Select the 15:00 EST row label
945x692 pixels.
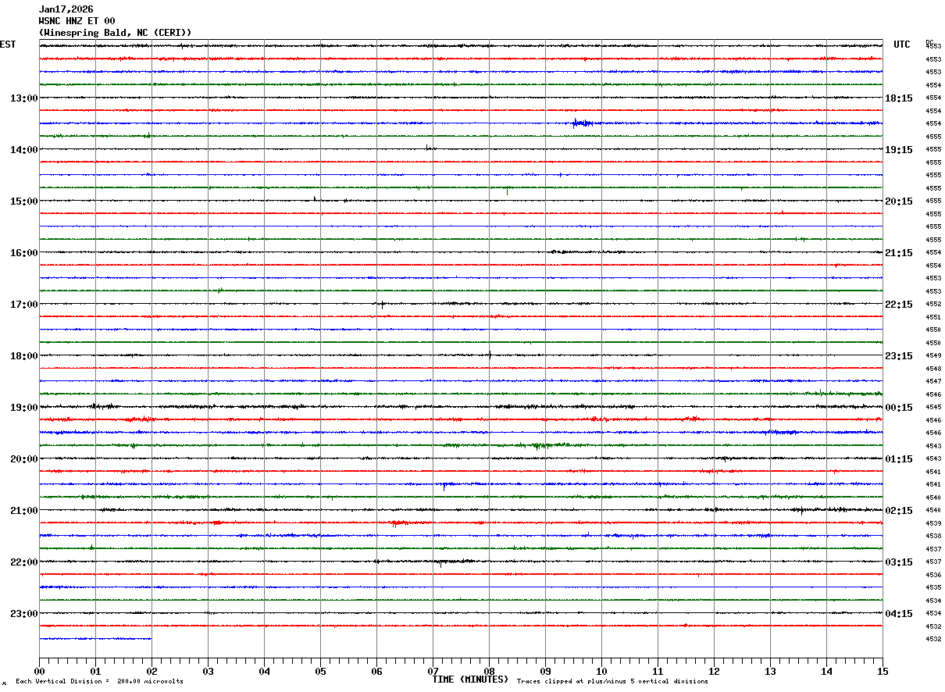(23, 202)
